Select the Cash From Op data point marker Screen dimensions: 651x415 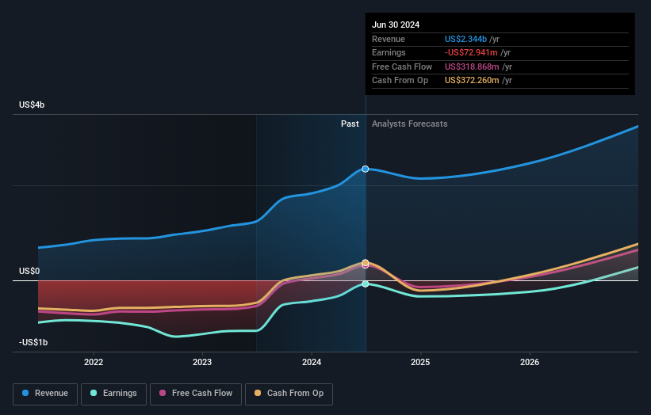point(366,262)
